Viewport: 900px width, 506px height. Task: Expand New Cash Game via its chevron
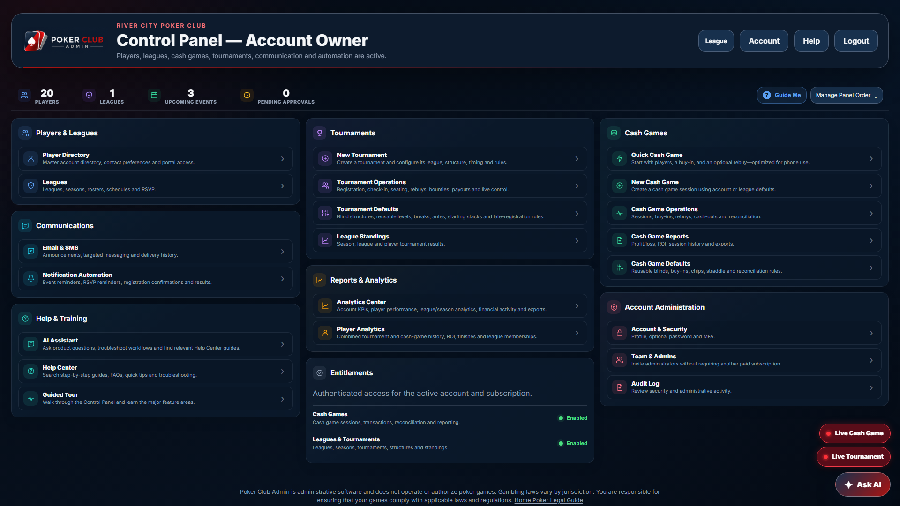pos(871,186)
